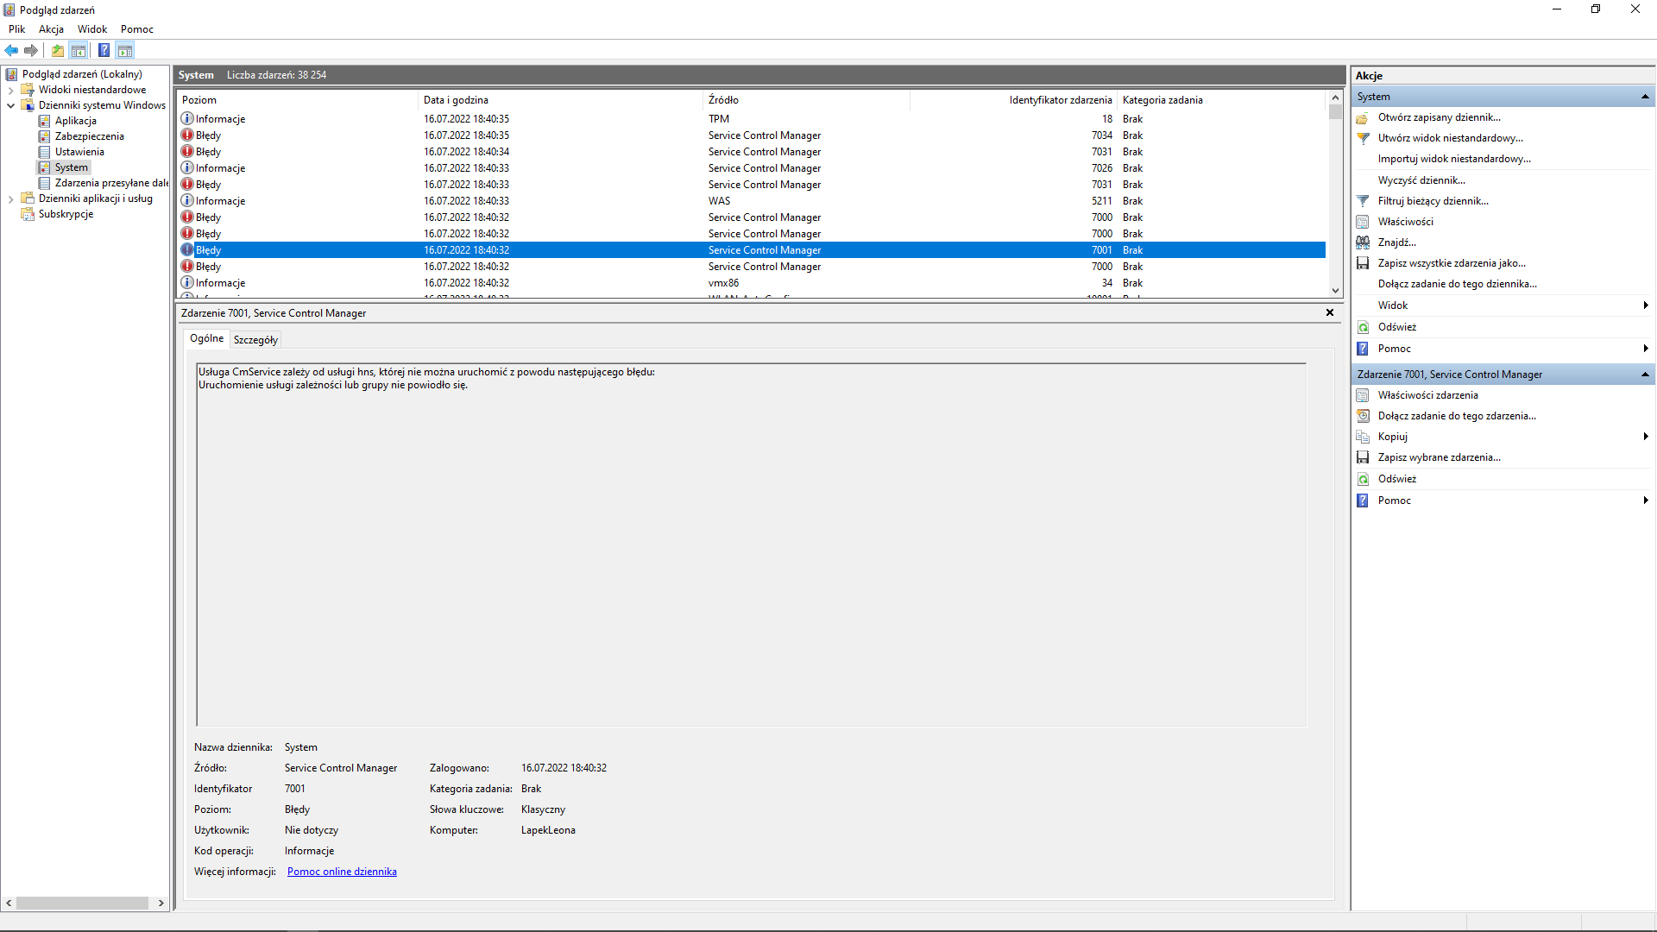This screenshot has height=932, width=1657.
Task: Click tree pane horizontal scrollbar right arrow
Action: tap(161, 903)
